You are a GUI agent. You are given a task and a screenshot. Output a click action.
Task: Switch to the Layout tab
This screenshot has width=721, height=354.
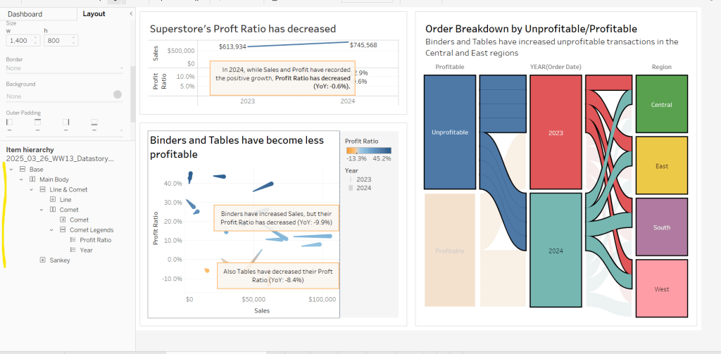pos(94,14)
